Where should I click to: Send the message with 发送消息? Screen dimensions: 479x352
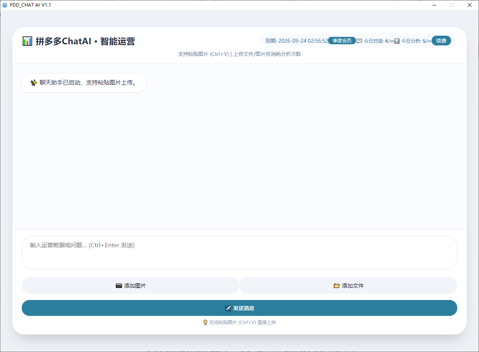click(239, 308)
